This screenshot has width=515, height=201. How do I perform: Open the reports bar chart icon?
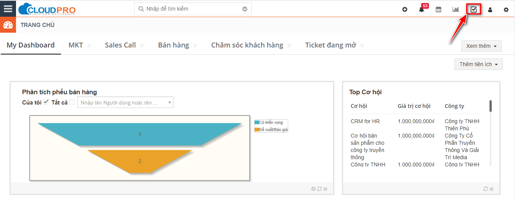click(x=456, y=9)
